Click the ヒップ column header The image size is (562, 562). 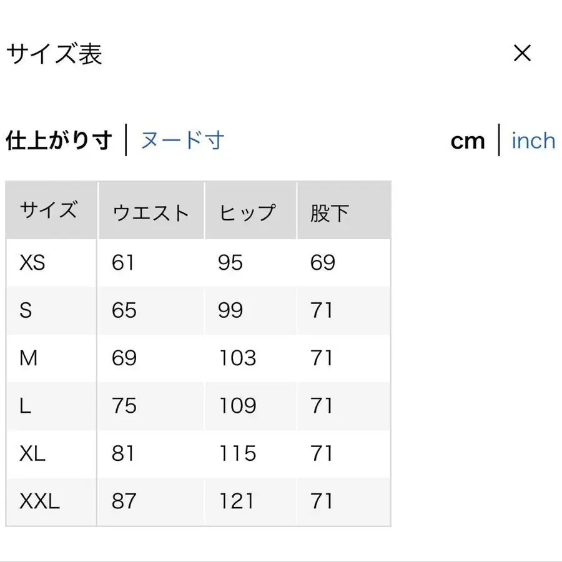[247, 213]
